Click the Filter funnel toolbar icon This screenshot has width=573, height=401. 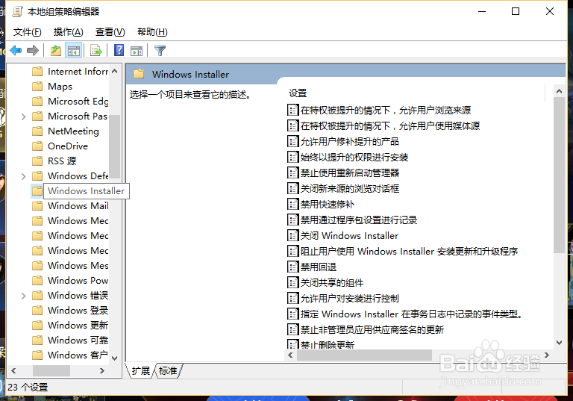pos(160,51)
